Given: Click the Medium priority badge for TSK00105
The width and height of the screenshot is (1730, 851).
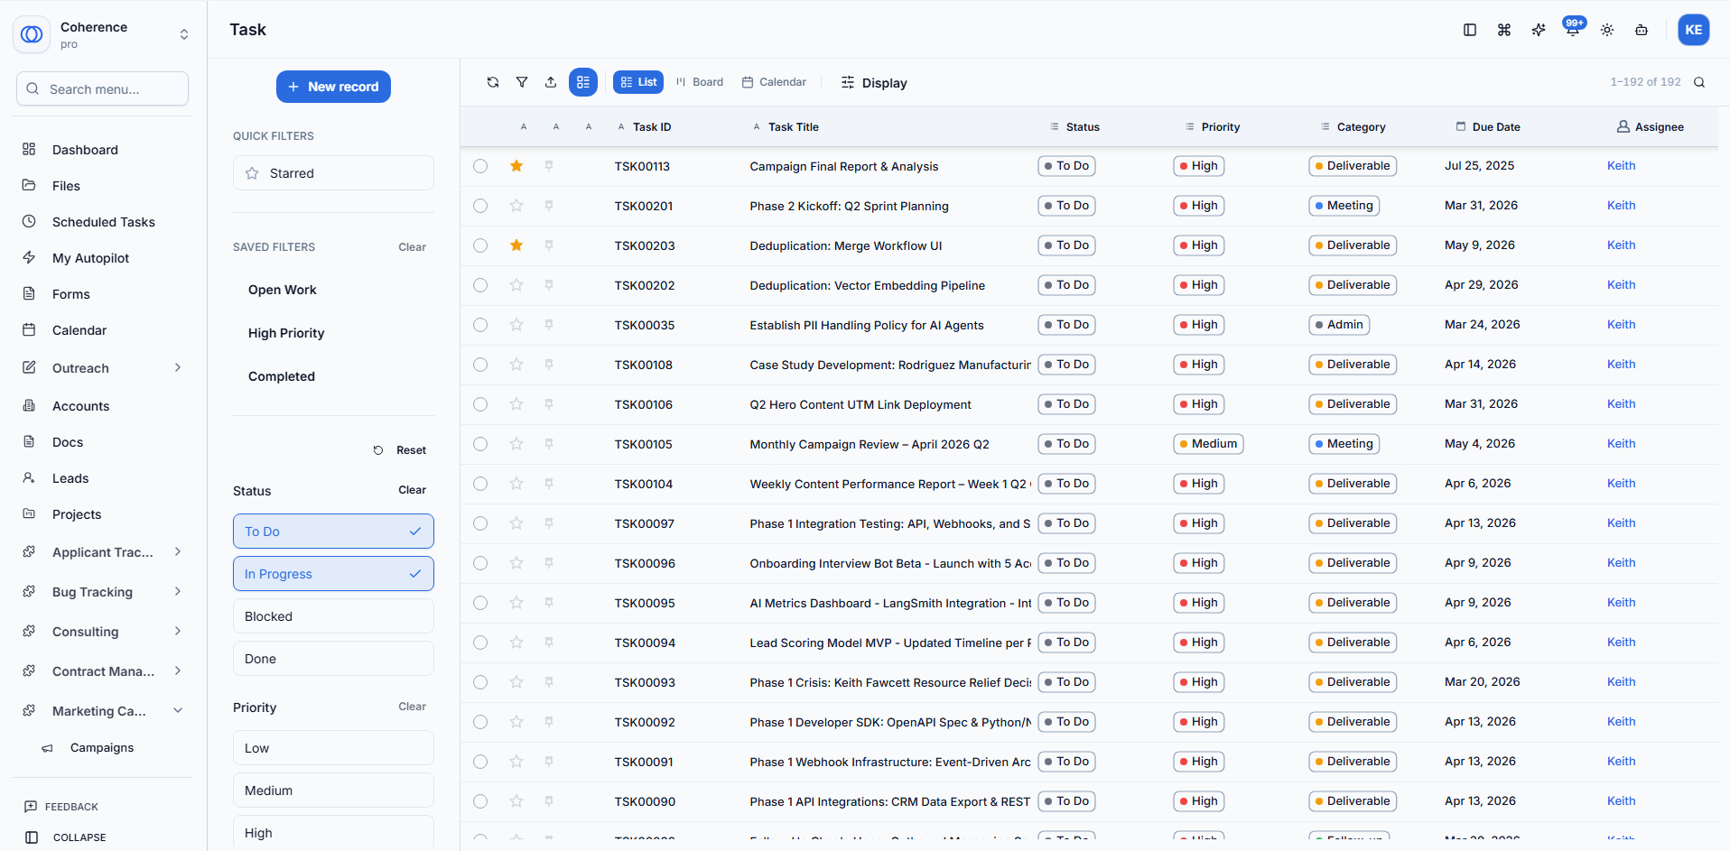Looking at the screenshot, I should [x=1208, y=444].
